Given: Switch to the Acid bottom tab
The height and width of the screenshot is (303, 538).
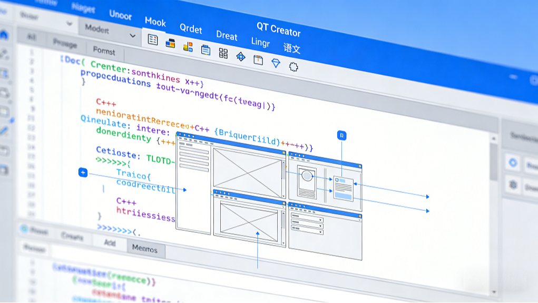Looking at the screenshot, I should [x=110, y=242].
